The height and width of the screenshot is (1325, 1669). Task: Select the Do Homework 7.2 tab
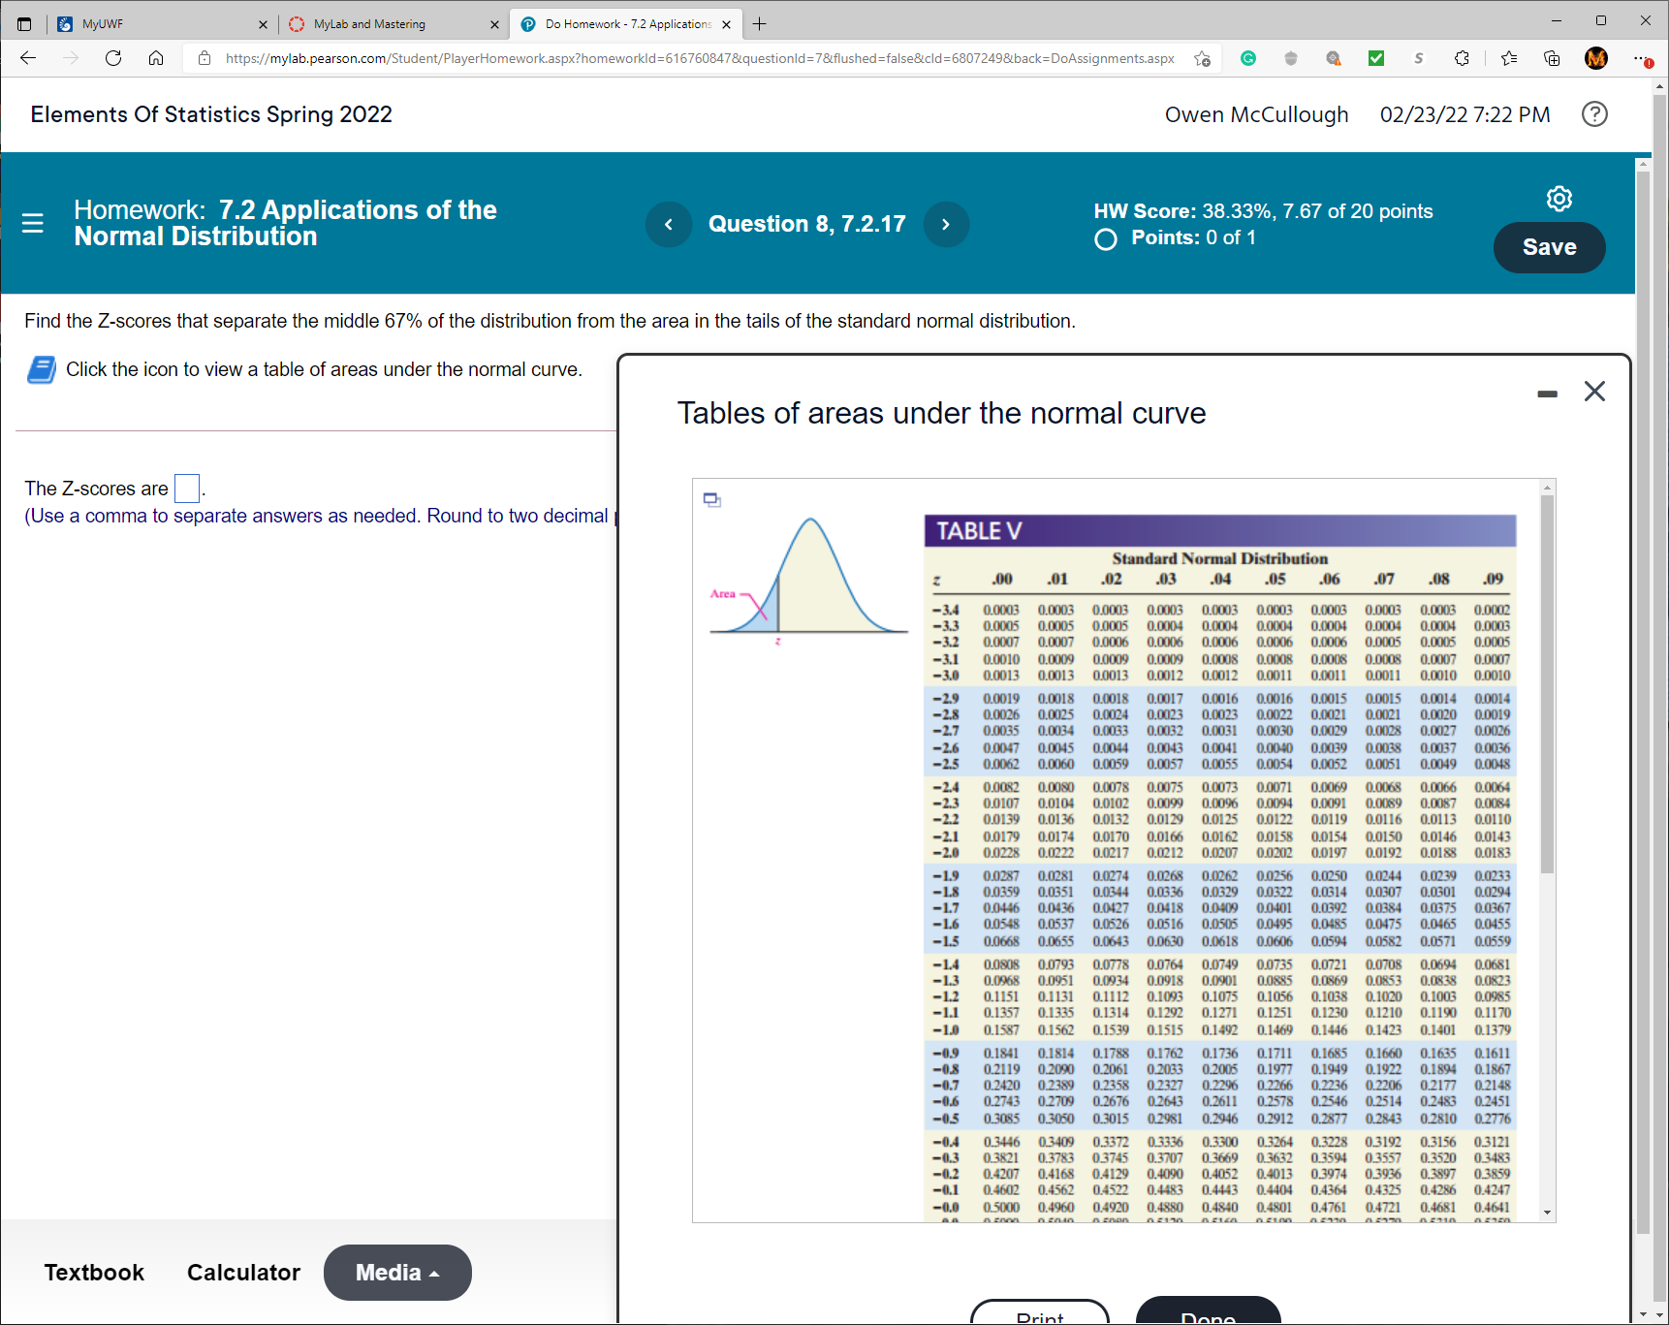click(625, 24)
